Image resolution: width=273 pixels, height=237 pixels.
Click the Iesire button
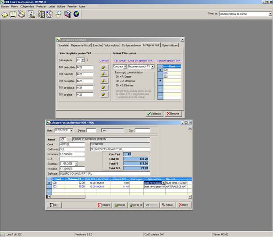(184, 205)
